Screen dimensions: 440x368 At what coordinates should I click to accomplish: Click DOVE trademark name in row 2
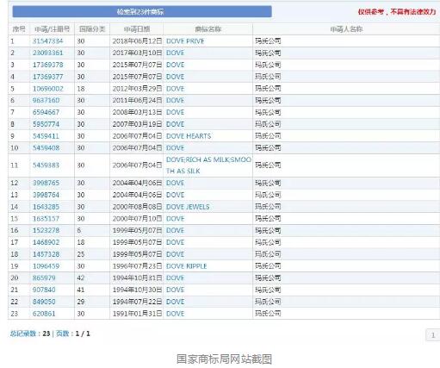point(175,53)
